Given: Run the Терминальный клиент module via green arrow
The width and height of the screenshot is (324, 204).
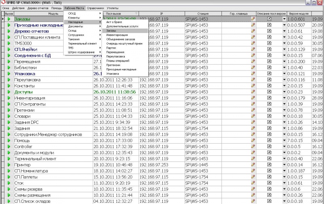Looking at the screenshot, I should pos(9,159).
